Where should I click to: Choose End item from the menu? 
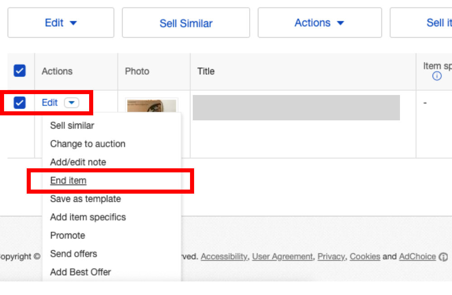tap(68, 181)
